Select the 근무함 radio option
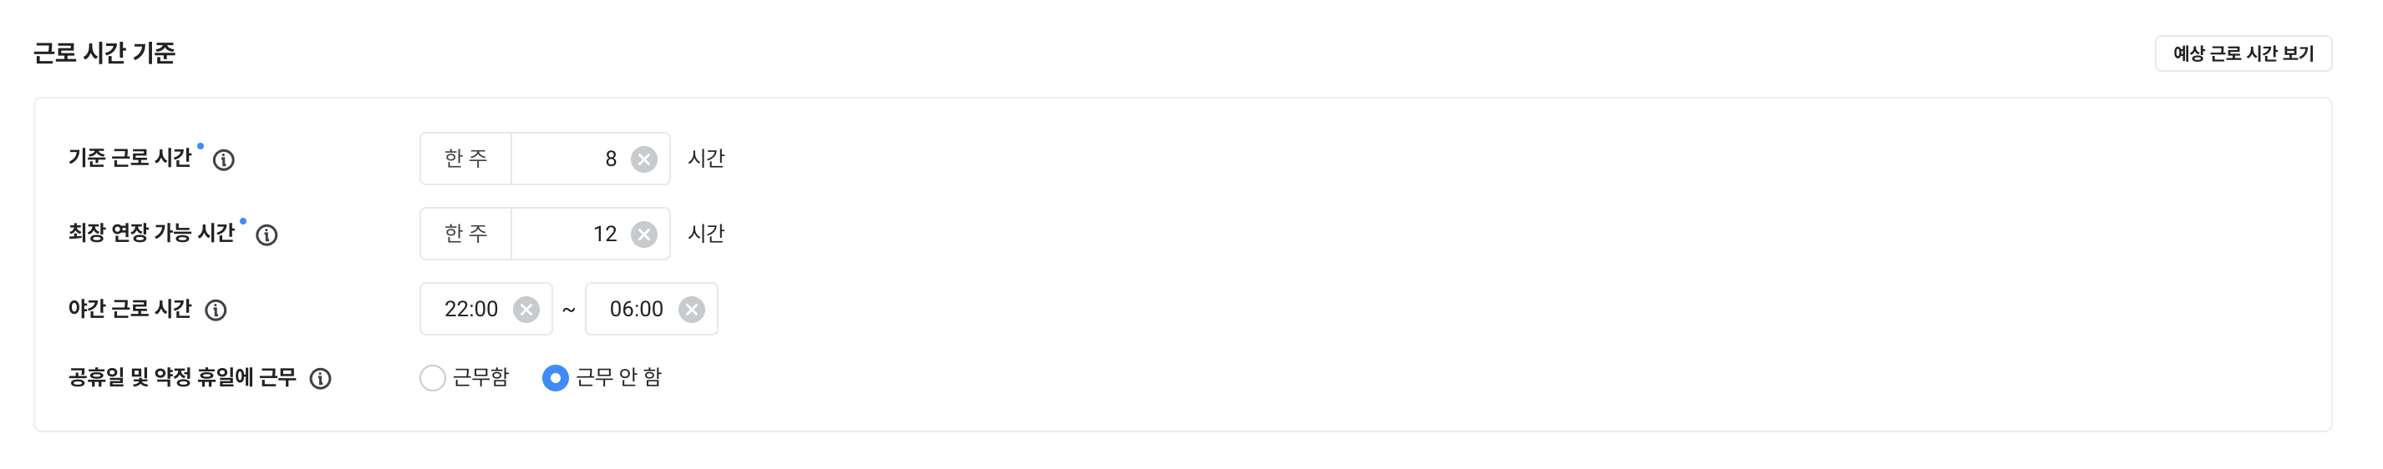The height and width of the screenshot is (469, 2383). (432, 377)
